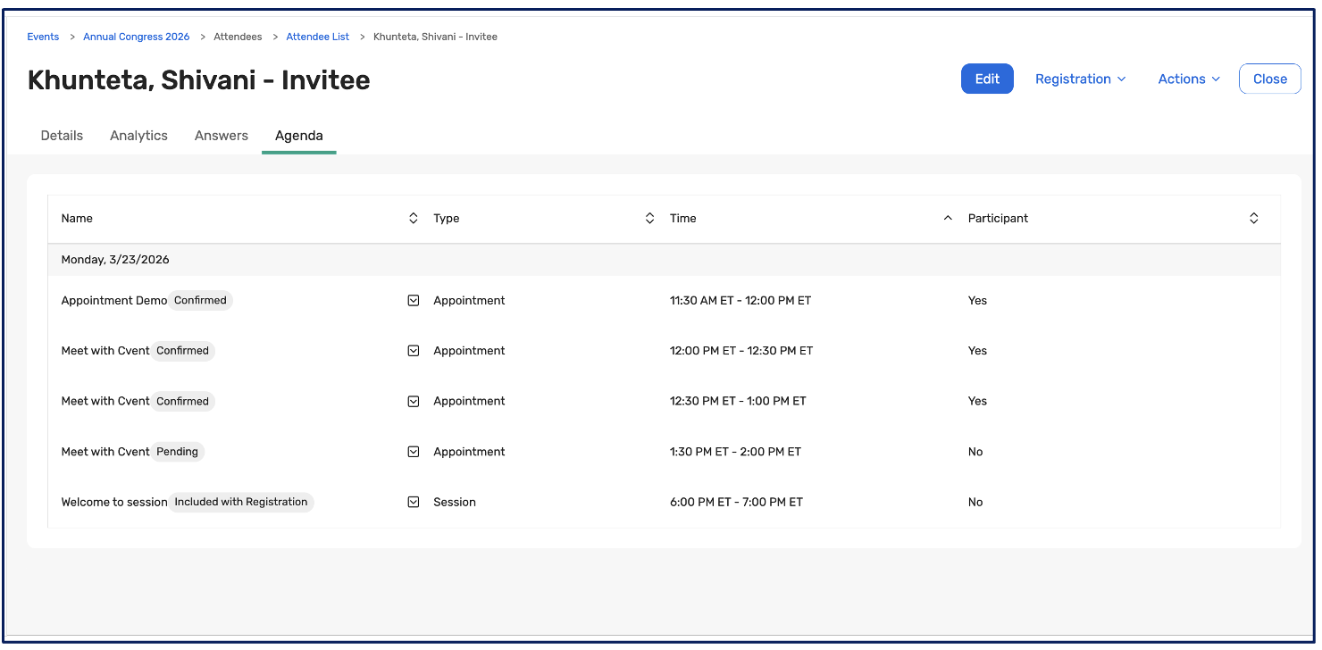Sort by Participant column sort arrows
Screen dimensions: 1322x650
(x=1253, y=219)
